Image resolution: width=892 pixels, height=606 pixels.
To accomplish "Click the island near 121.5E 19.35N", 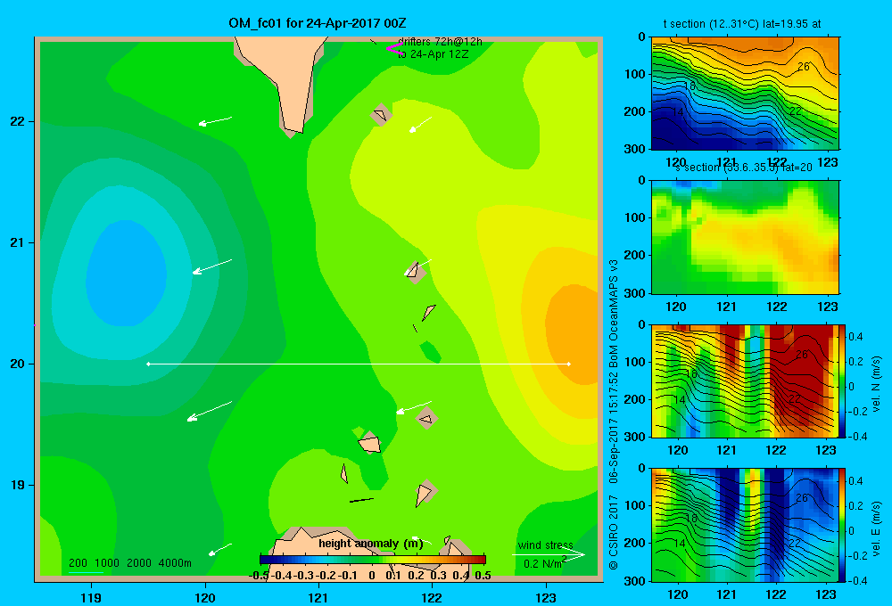I will click(370, 443).
